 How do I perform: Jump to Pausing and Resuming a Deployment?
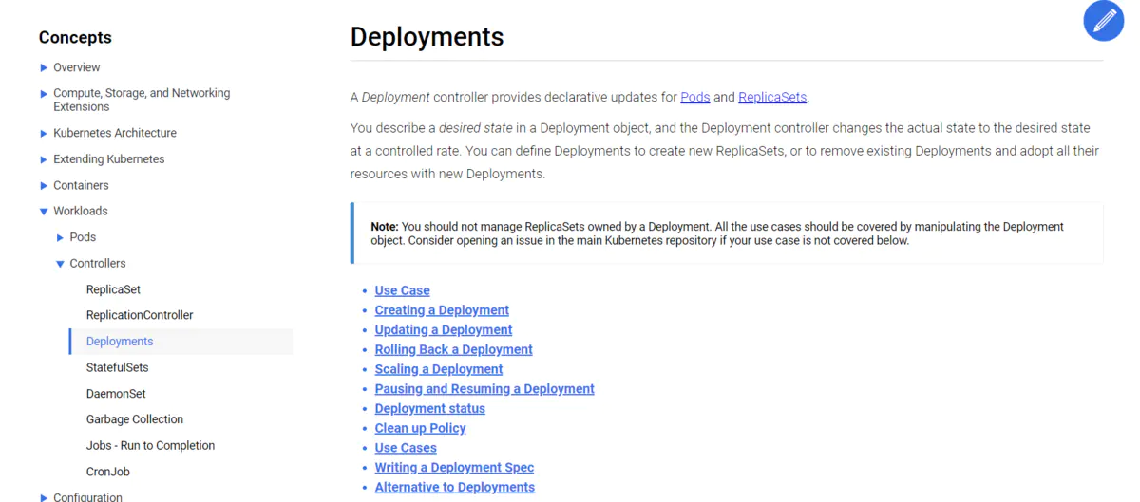tap(484, 389)
